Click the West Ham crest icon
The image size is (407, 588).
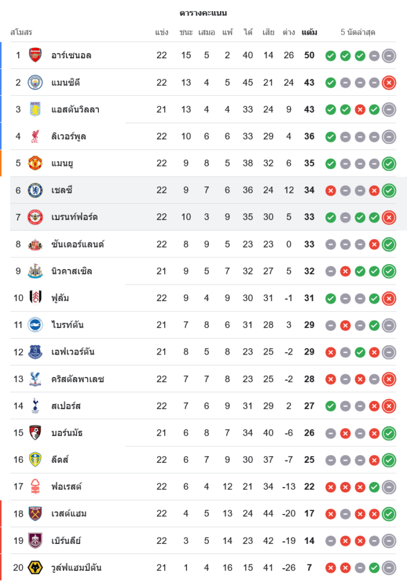click(x=35, y=513)
